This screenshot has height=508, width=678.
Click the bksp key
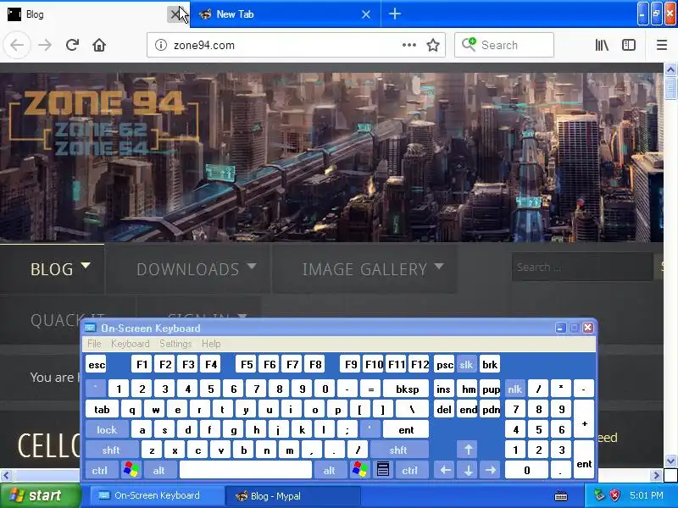point(407,389)
